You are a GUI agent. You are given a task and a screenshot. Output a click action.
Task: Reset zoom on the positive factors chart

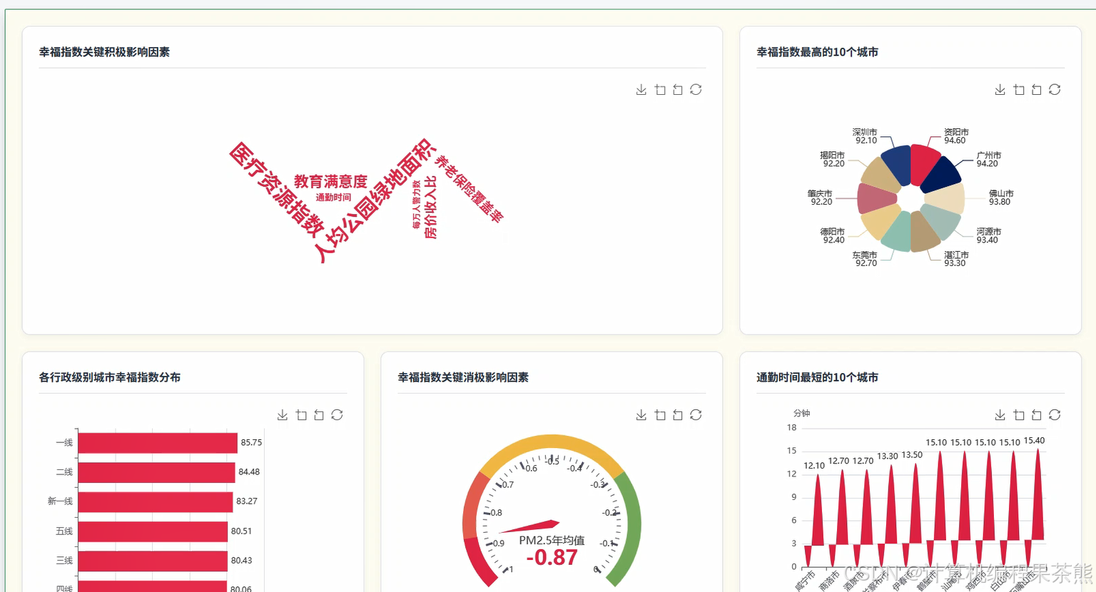678,89
